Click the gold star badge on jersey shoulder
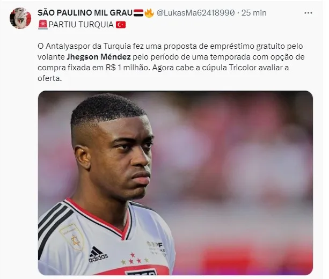Image resolution: width=329 pixels, height=279 pixels. 72,237
